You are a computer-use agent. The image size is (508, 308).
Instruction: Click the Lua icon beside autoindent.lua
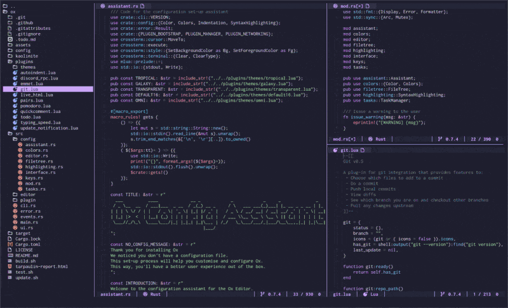coord(15,72)
